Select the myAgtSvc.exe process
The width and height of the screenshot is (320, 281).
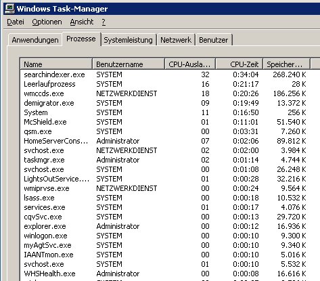click(165, 245)
